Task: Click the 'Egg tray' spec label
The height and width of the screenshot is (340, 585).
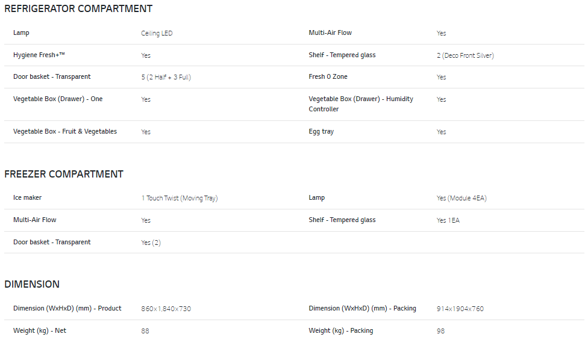Action: [321, 131]
